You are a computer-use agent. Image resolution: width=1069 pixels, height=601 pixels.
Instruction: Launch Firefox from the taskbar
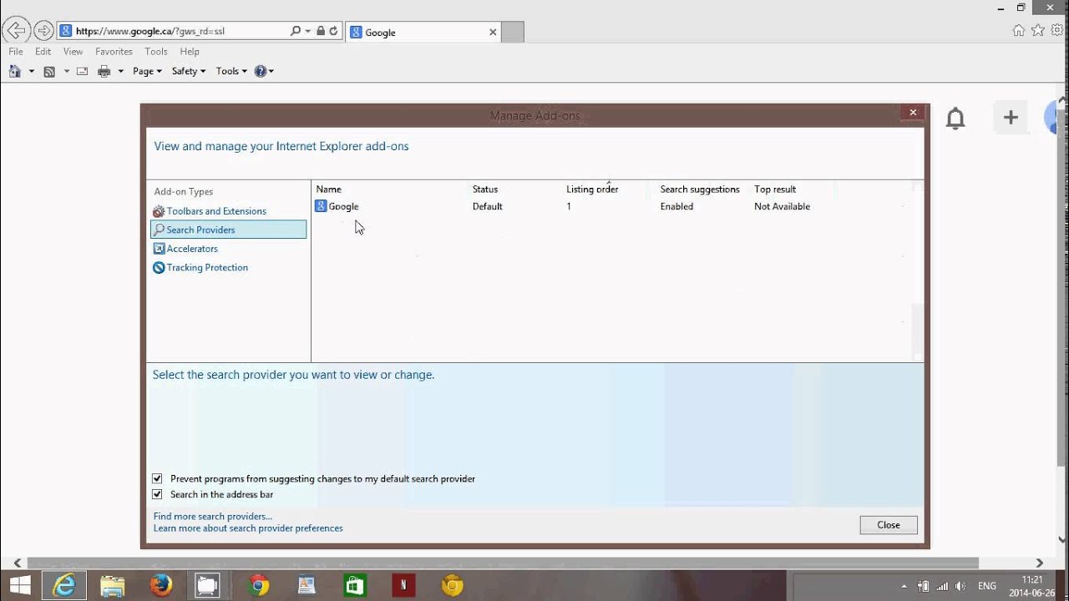pyautogui.click(x=160, y=585)
